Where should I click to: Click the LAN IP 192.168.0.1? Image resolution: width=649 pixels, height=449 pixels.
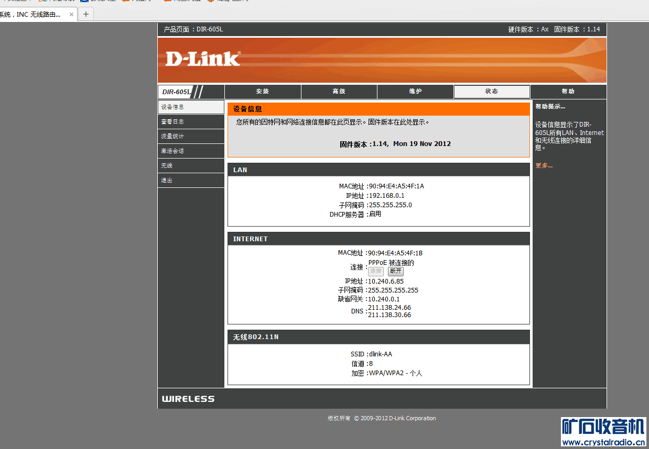[386, 196]
